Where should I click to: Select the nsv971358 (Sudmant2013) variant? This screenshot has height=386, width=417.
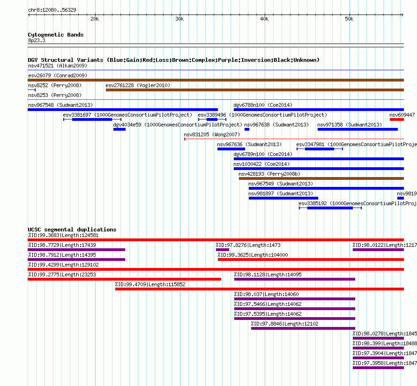pos(357,129)
